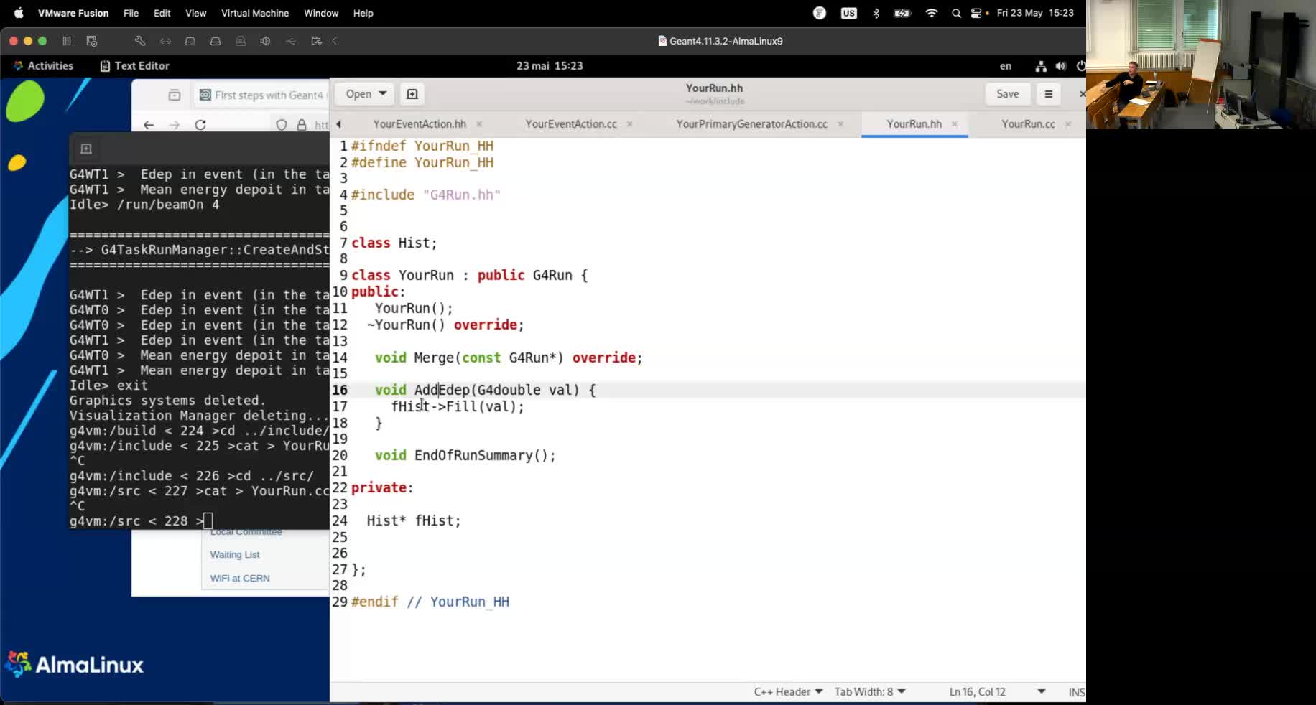Open virtual machine settings with the wrench icon
The image size is (1316, 705).
(x=140, y=41)
